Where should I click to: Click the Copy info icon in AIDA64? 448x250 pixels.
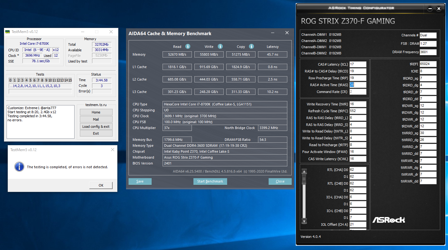[251, 46]
